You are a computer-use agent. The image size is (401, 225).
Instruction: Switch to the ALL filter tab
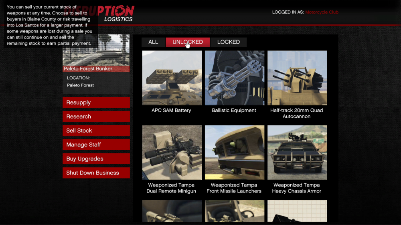pos(153,42)
